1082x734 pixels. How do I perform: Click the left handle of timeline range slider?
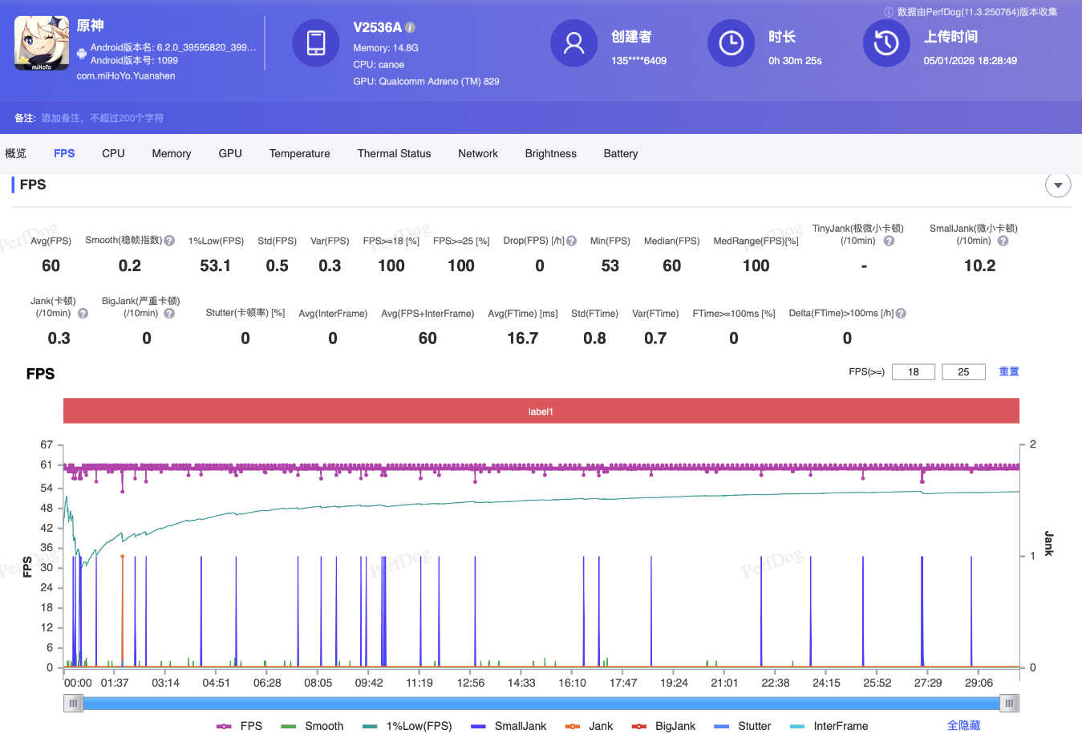coord(73,704)
